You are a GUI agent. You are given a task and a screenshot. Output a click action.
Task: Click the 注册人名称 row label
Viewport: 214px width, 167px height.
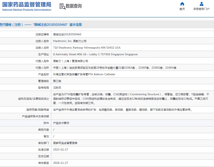pyautogui.click(x=42, y=41)
